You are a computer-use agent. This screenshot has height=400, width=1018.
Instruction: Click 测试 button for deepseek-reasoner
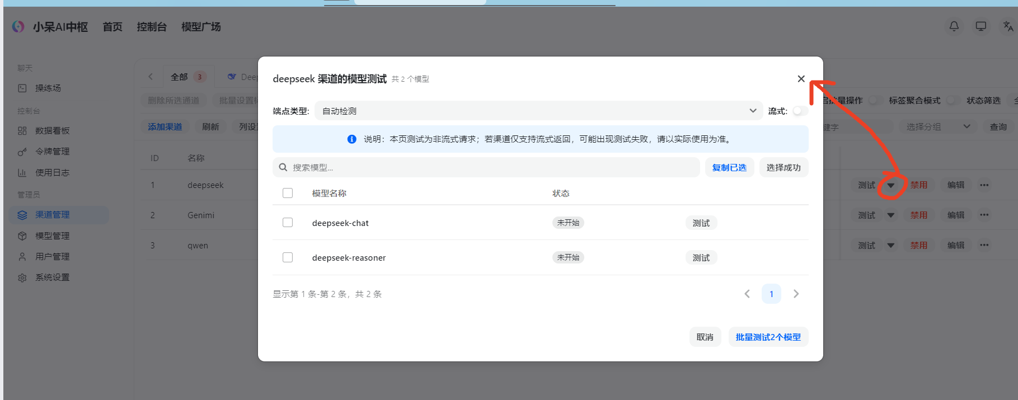(701, 257)
